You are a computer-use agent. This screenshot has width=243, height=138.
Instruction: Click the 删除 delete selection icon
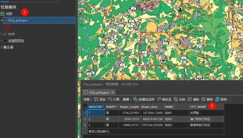[x=203, y=99]
